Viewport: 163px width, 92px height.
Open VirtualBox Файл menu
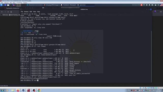click(2, 3)
